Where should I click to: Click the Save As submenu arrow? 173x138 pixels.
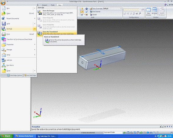point(35,29)
